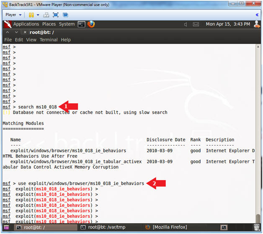The image size is (263, 234).
Task: Switch to Mozilla Firefox taskbar item
Action: 166,227
